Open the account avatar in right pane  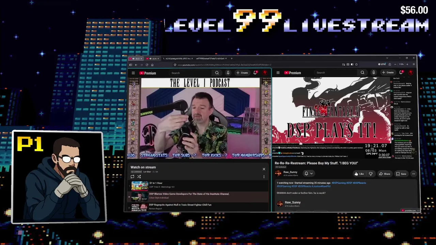411,72
